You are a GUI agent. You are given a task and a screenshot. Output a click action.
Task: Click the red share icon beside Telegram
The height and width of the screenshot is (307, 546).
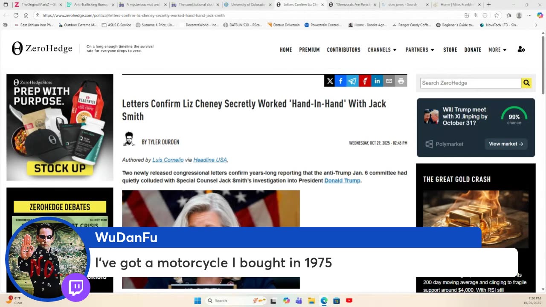coord(365,81)
